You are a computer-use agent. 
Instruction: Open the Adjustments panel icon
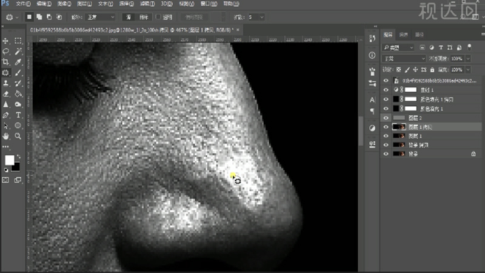(x=372, y=128)
